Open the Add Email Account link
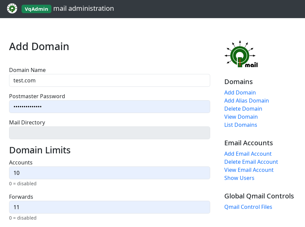Screen dimensions: 305x227 click(x=248, y=154)
